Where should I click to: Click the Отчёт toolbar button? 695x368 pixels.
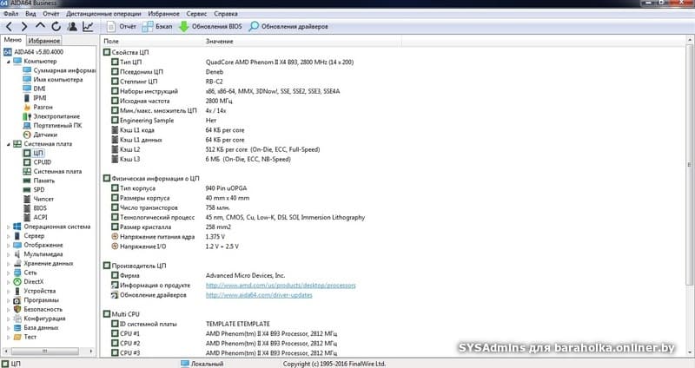pos(122,27)
